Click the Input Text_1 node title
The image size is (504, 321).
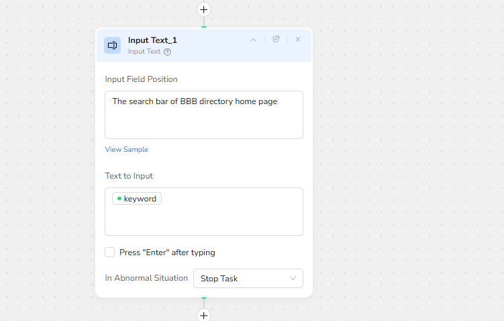click(152, 40)
